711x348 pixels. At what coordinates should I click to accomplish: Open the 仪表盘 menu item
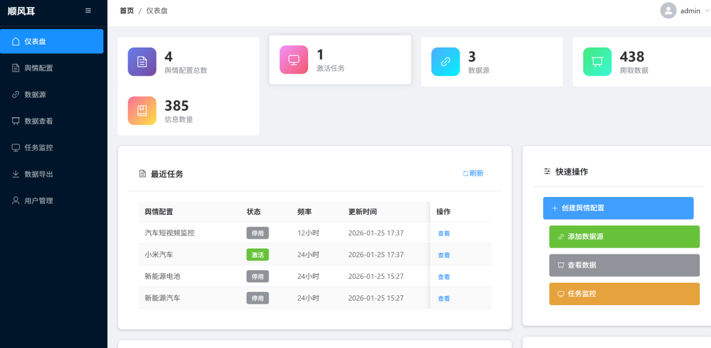52,42
